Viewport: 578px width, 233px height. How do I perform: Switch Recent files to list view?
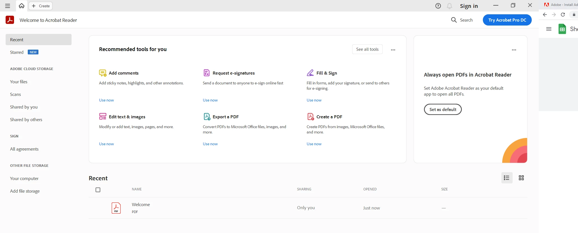click(507, 178)
